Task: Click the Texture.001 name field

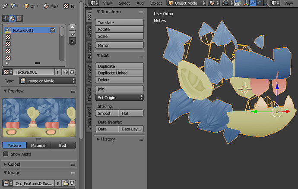Action: pyautogui.click(x=34, y=72)
